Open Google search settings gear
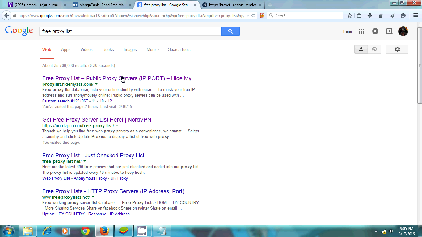The width and height of the screenshot is (422, 237). (x=397, y=49)
